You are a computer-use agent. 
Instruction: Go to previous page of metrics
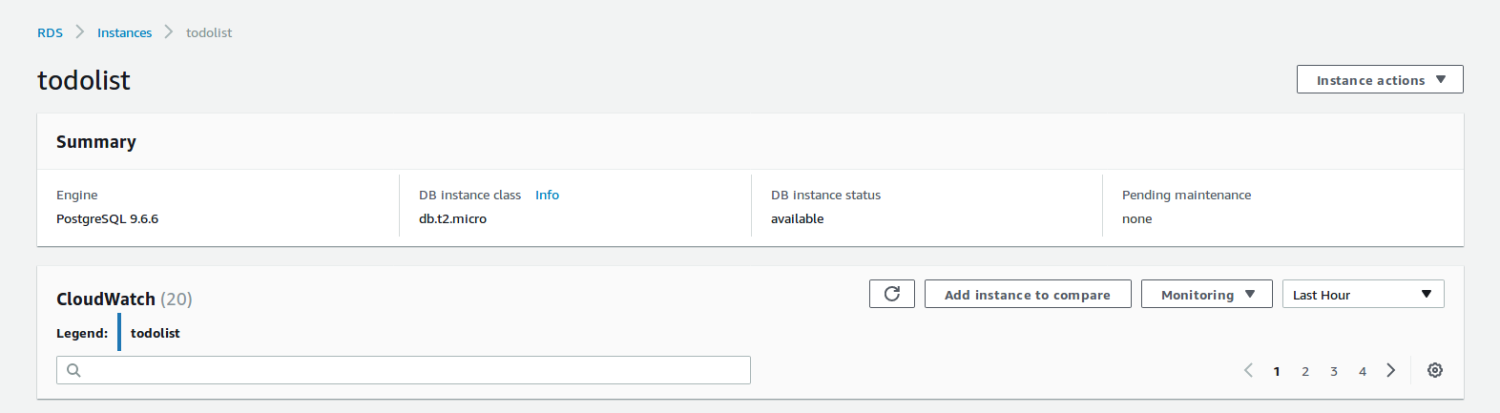coord(1248,370)
